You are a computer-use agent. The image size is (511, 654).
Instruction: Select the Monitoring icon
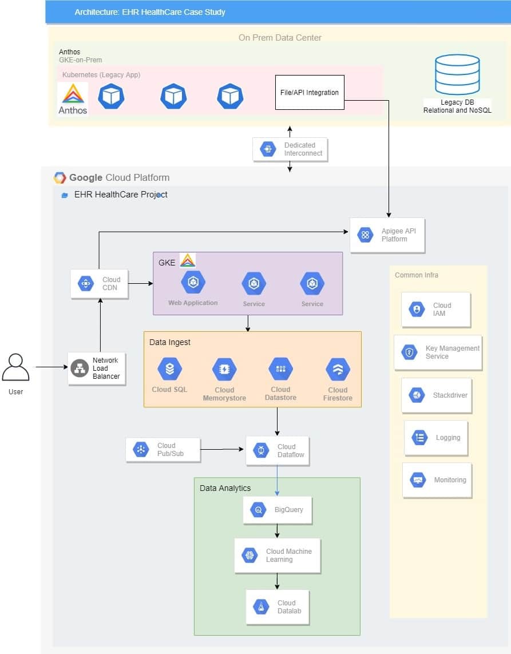click(x=418, y=479)
